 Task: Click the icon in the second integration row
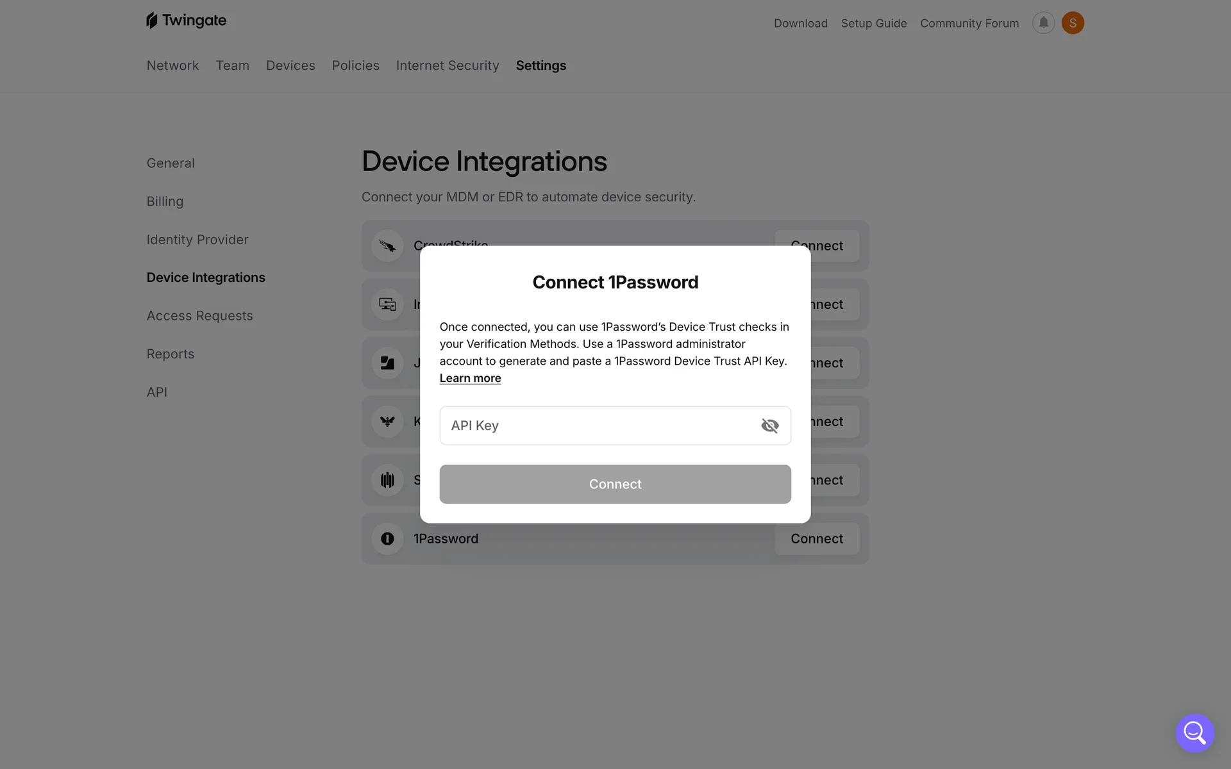[387, 304]
